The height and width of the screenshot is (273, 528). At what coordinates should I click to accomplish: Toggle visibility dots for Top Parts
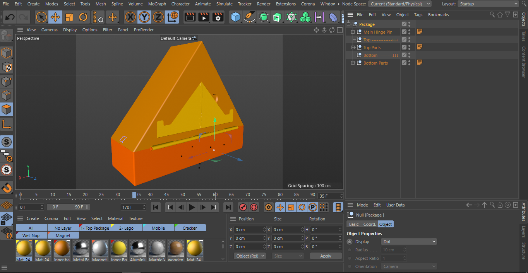(x=410, y=48)
